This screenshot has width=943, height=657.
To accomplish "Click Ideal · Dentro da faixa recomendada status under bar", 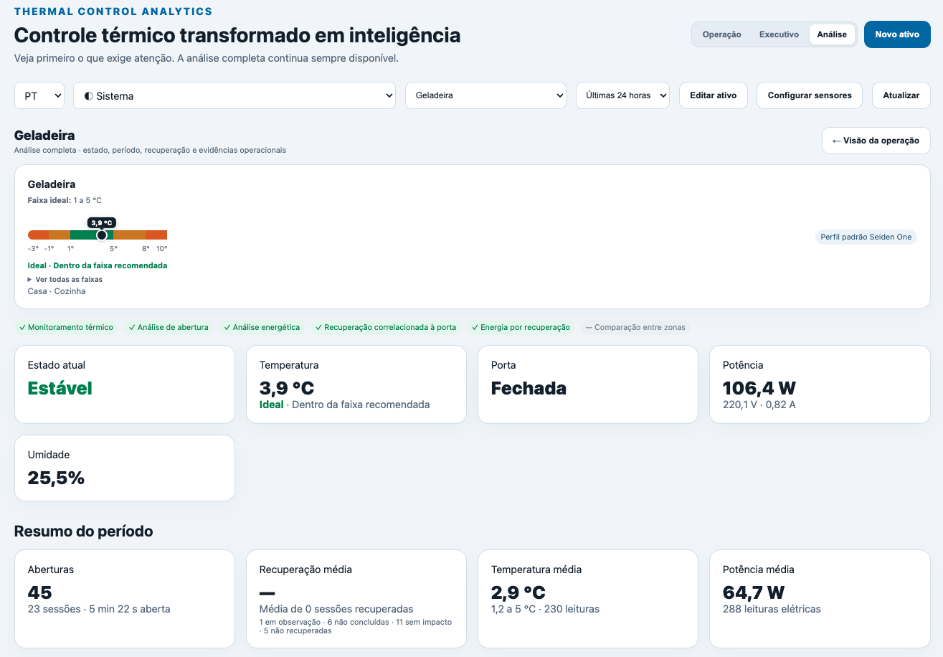I will pos(98,265).
